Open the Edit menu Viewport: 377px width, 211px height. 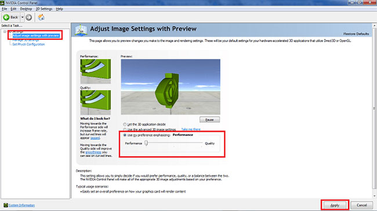click(13, 9)
